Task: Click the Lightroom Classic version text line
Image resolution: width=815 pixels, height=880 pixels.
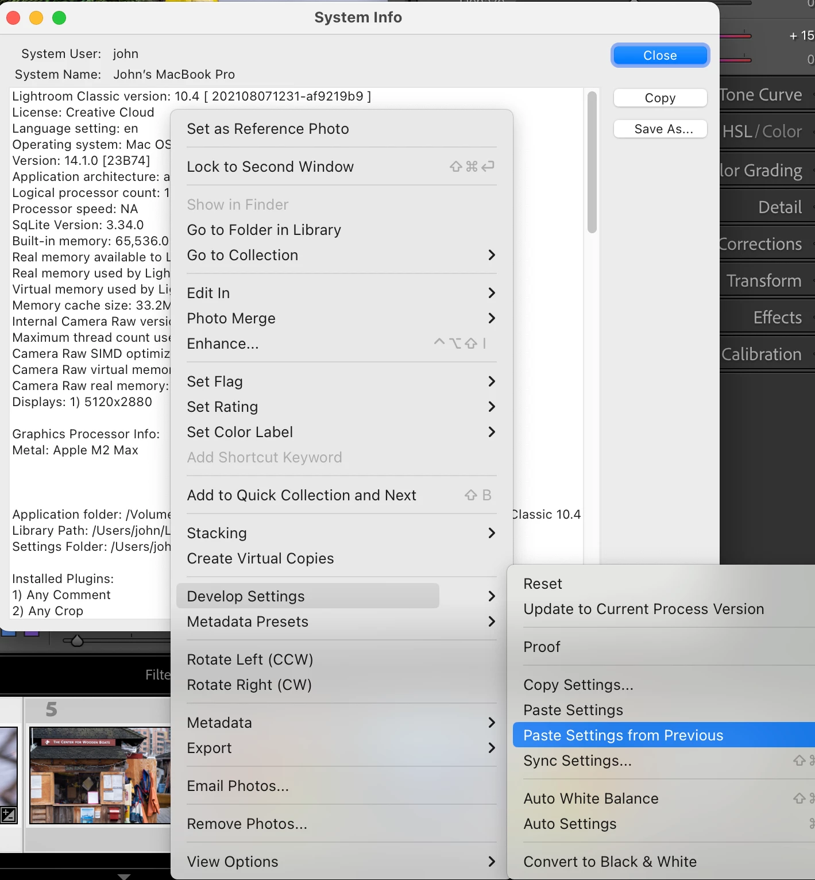Action: click(191, 96)
